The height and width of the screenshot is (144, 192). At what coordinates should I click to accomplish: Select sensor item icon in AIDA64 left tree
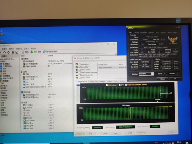1,81
